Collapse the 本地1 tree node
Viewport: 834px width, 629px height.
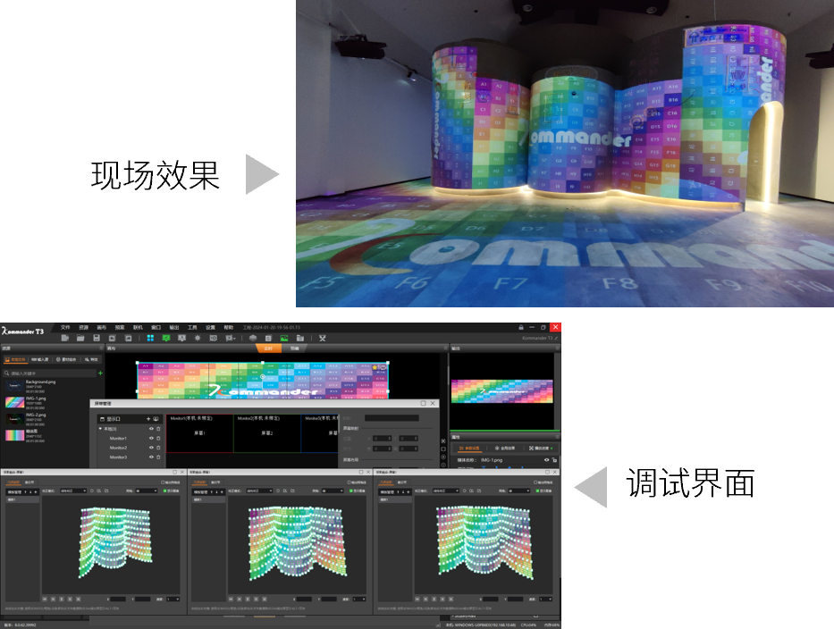coord(100,429)
